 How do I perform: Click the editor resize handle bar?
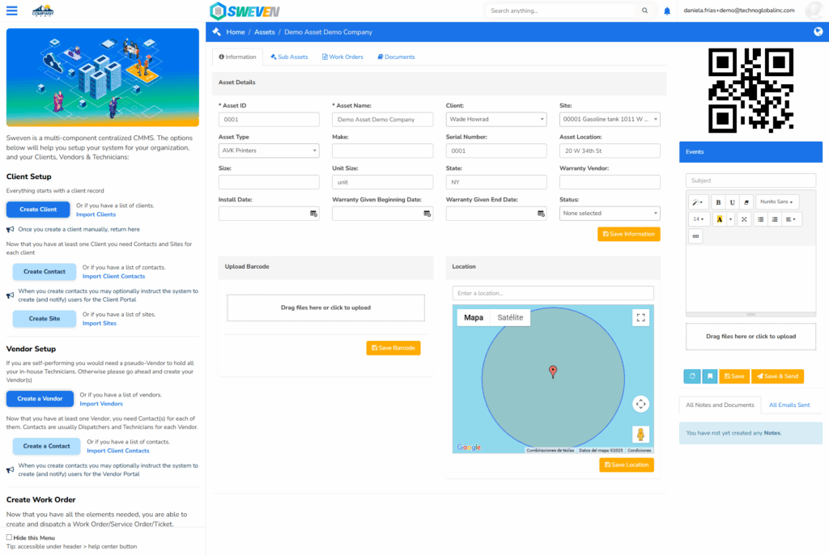click(x=750, y=315)
